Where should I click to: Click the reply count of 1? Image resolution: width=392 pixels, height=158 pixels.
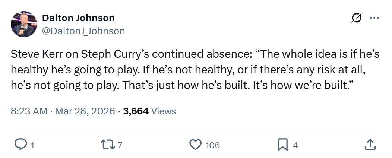point(32,145)
